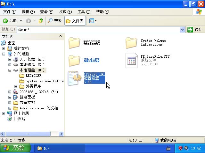The image size is (205, 153).
Task: Click the 转到 Go button
Action: (195, 30)
